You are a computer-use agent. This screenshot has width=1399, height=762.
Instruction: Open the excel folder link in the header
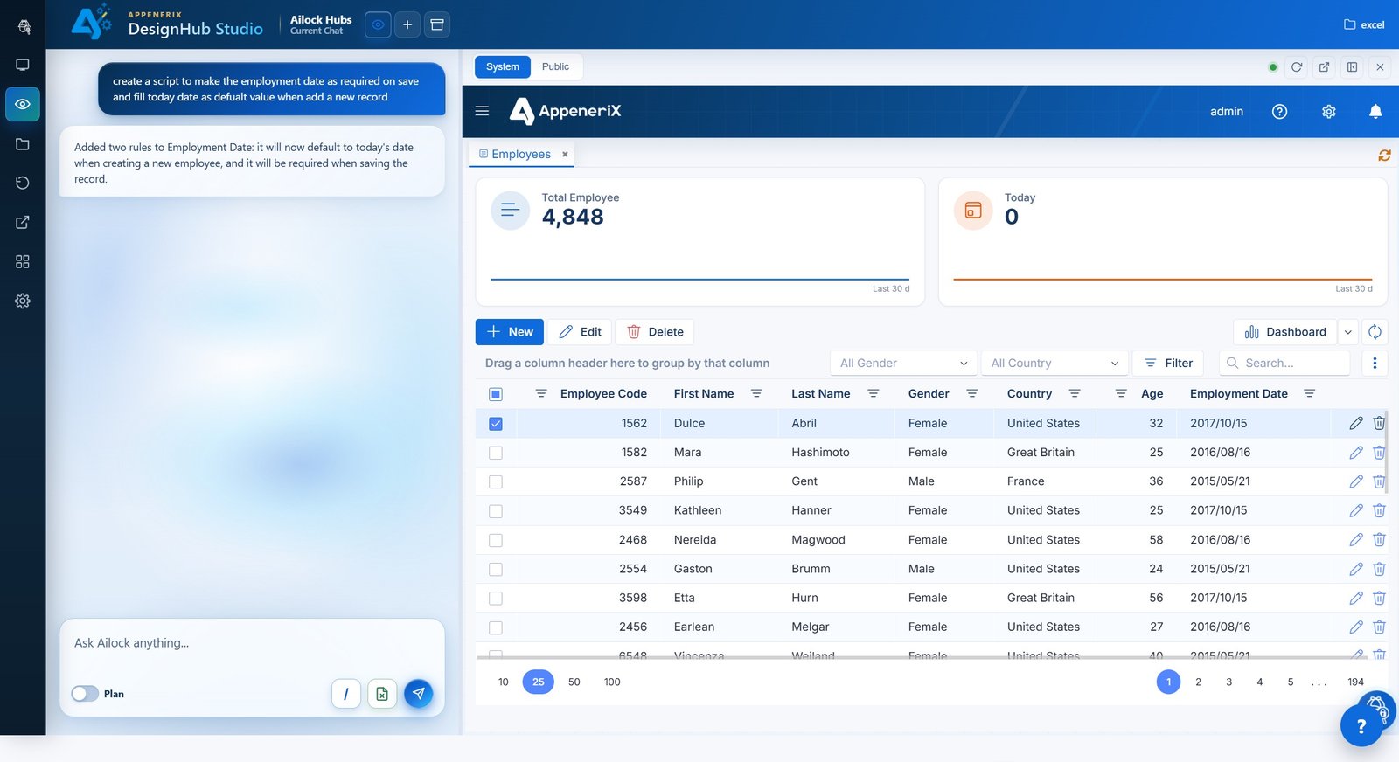1364,24
